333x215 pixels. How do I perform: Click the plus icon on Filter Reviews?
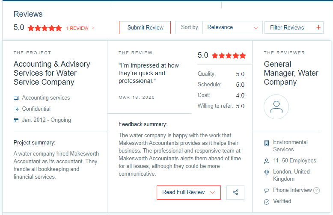[x=318, y=28]
